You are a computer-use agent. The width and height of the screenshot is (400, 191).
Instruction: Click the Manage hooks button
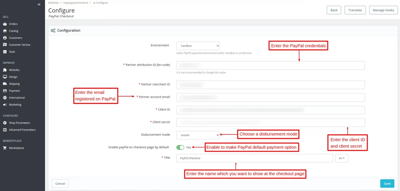click(383, 10)
